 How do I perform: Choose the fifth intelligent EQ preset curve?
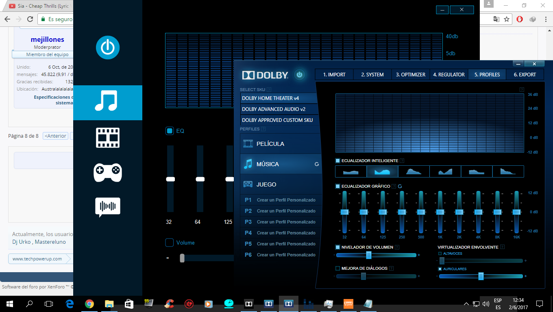[x=477, y=171]
